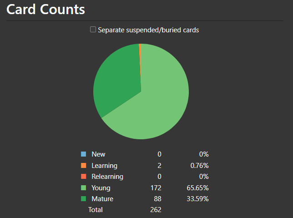This screenshot has width=293, height=218.
Task: Click the New legend label
Action: pyautogui.click(x=98, y=154)
